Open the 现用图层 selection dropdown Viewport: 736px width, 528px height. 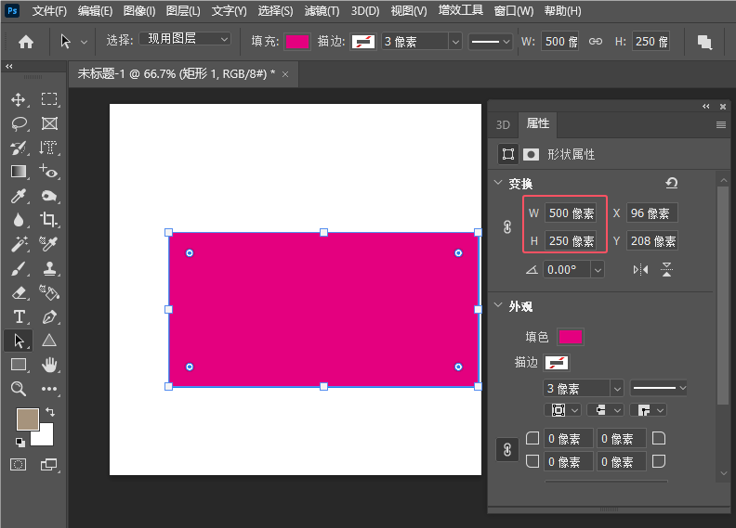pyautogui.click(x=185, y=39)
